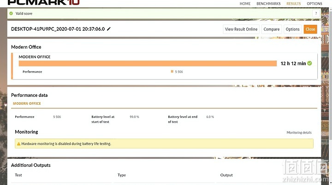The image size is (332, 185).
Task: Click the PCMARK 10 logo
Action: [x=43, y=2]
